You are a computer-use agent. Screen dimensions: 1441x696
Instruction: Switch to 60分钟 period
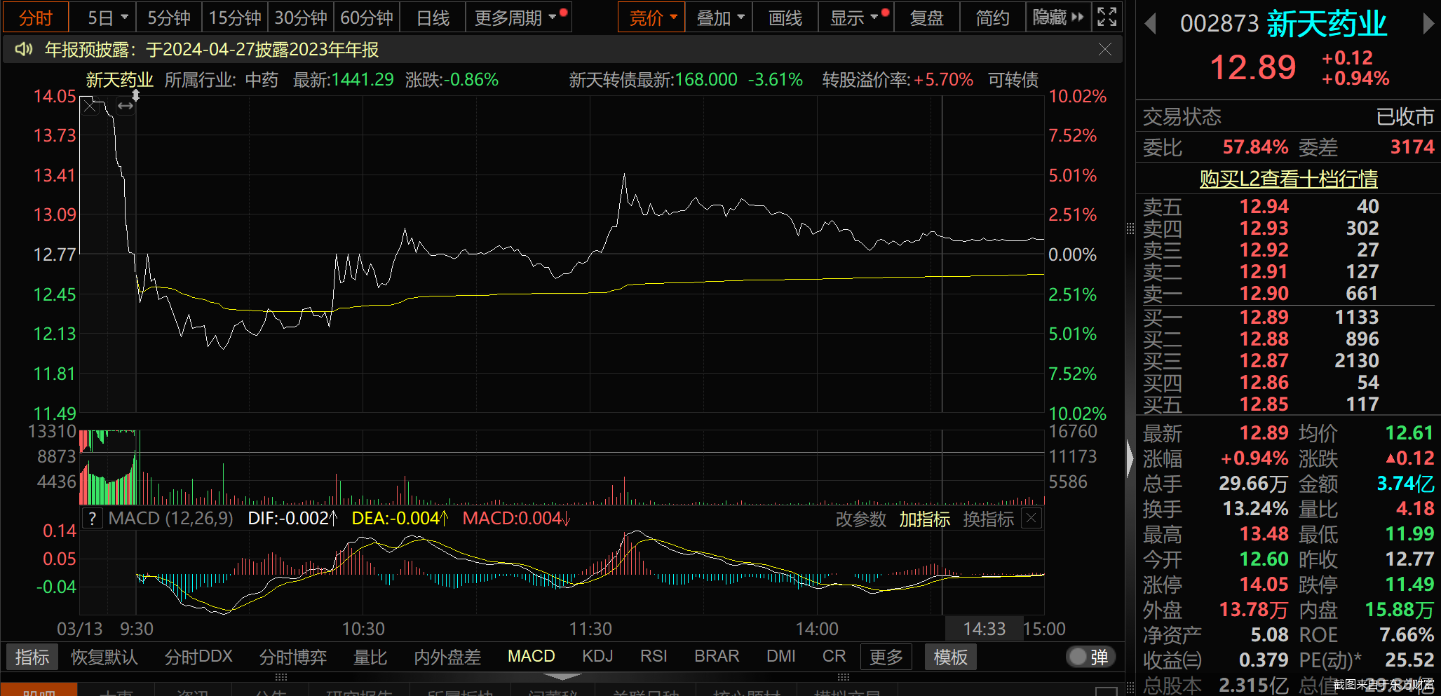(367, 18)
